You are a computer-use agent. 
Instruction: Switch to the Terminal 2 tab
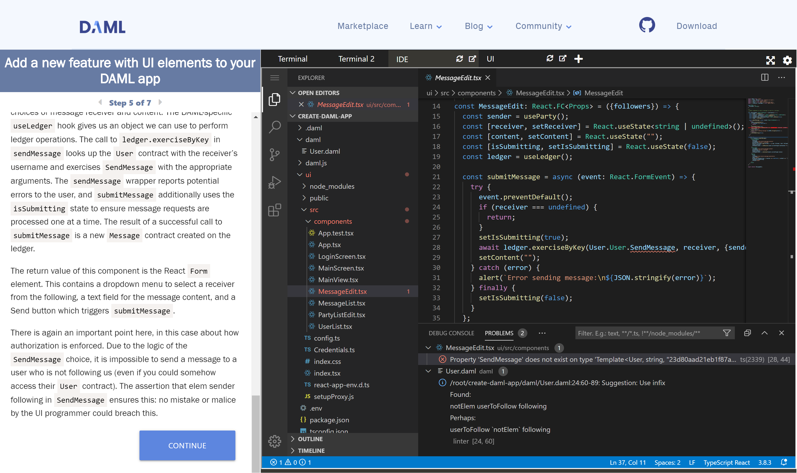(356, 59)
